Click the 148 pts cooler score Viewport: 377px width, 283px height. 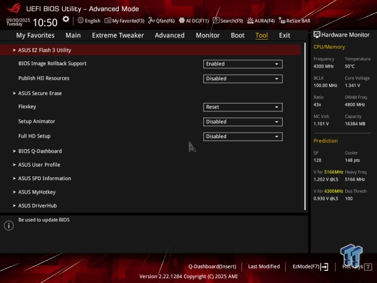(x=352, y=160)
